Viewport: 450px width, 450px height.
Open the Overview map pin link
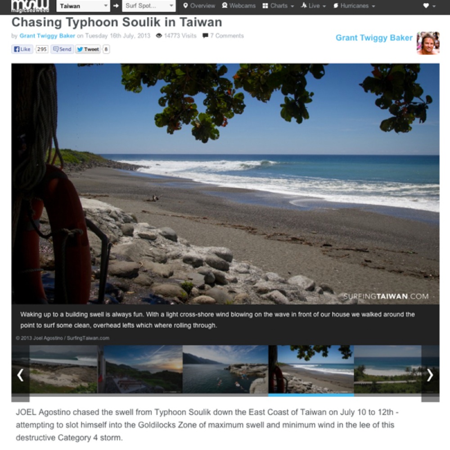click(x=199, y=6)
